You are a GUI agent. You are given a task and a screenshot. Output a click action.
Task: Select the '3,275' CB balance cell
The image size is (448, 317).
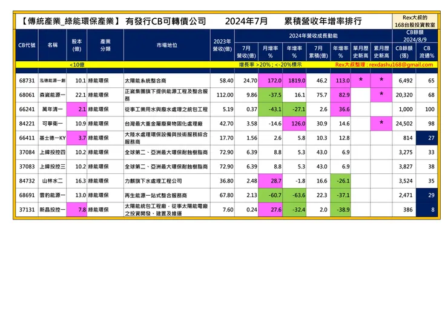[x=404, y=152]
